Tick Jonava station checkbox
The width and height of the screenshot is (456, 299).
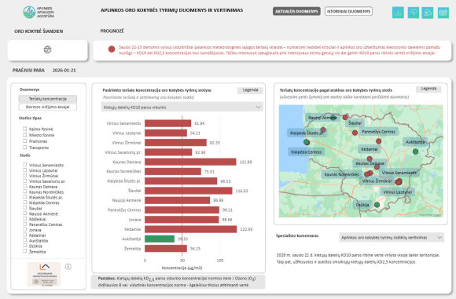[x=24, y=229]
